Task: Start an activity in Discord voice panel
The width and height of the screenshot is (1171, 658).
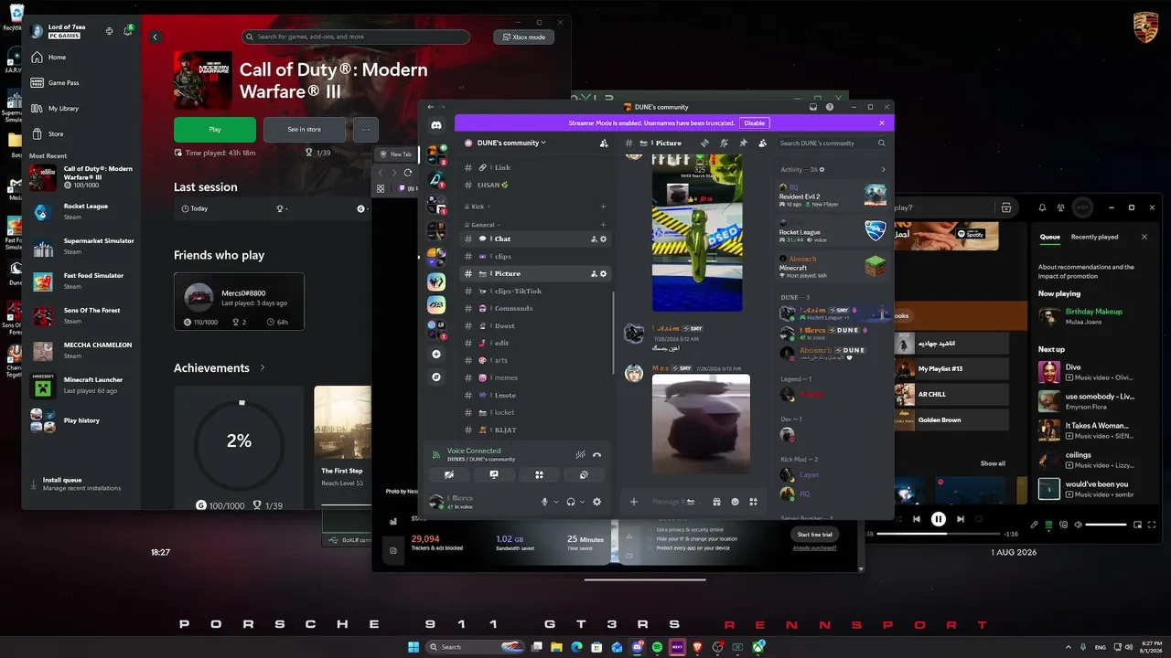Action: (539, 475)
